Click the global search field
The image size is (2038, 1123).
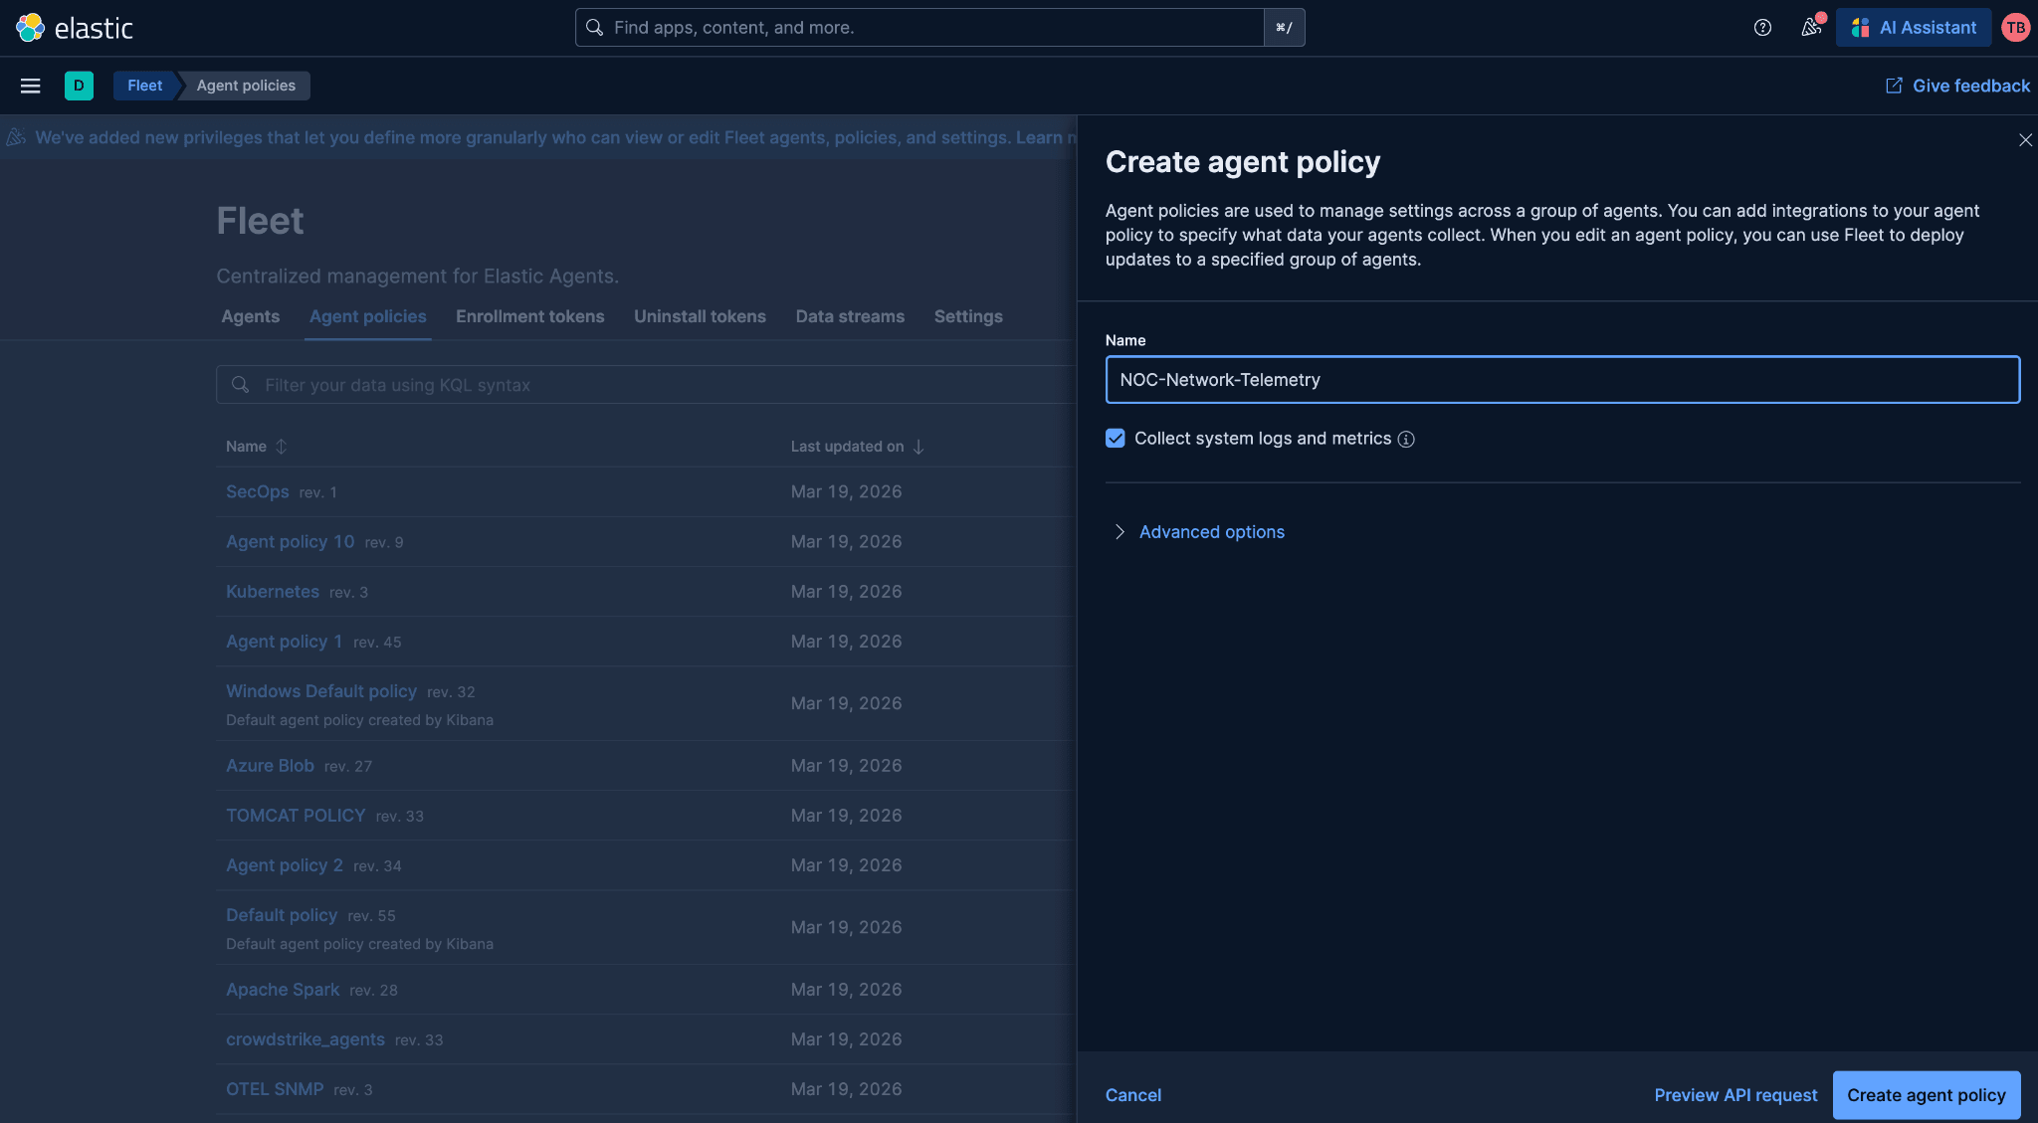tap(919, 28)
